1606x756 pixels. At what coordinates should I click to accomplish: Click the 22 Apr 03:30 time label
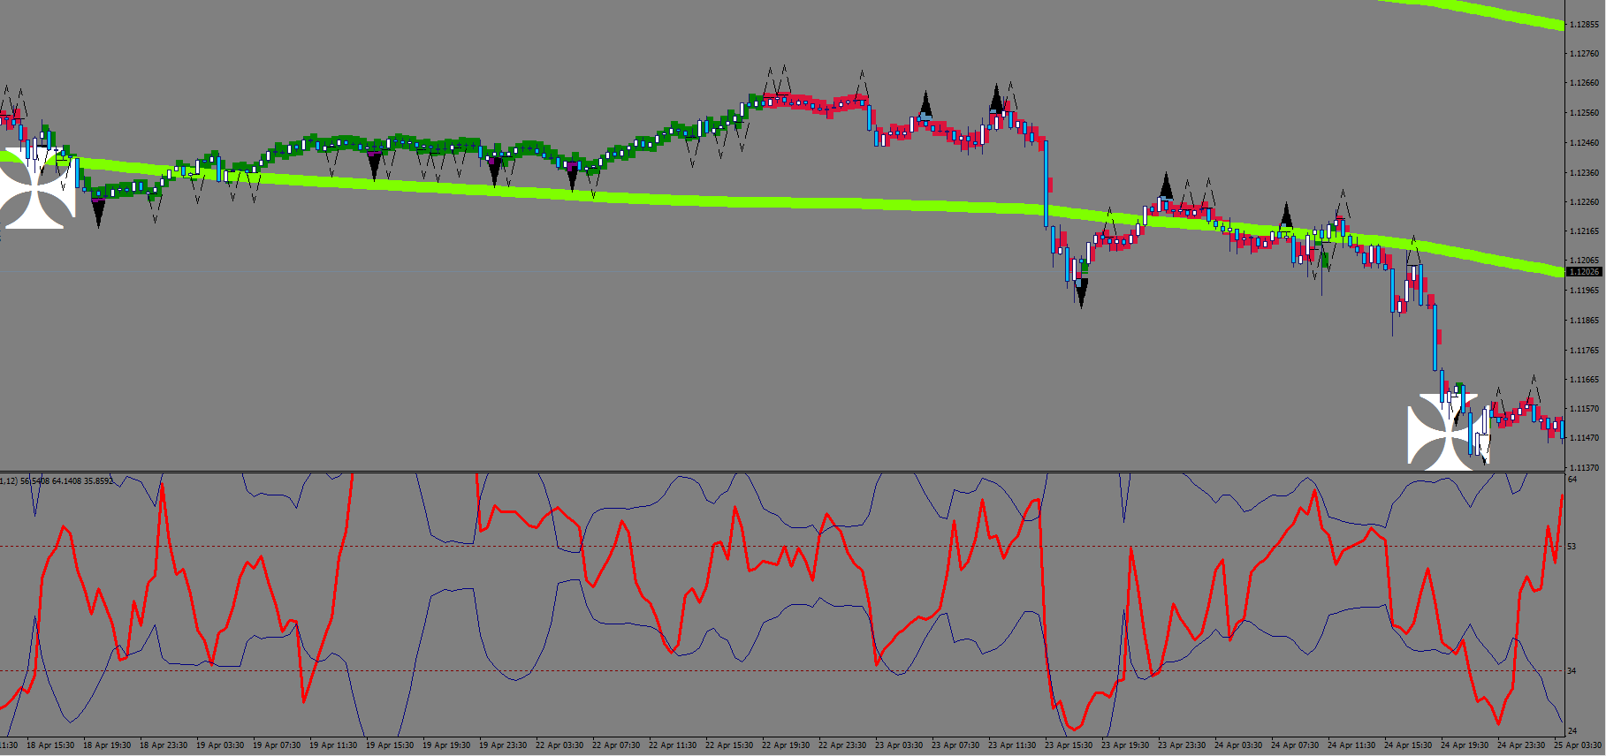coord(559,745)
